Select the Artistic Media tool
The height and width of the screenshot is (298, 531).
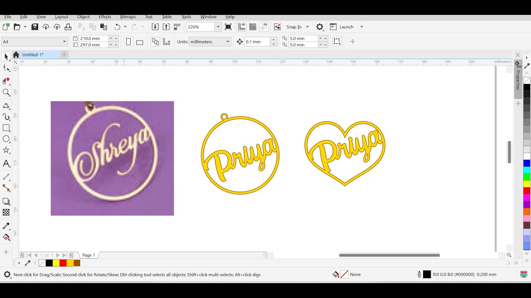6,117
